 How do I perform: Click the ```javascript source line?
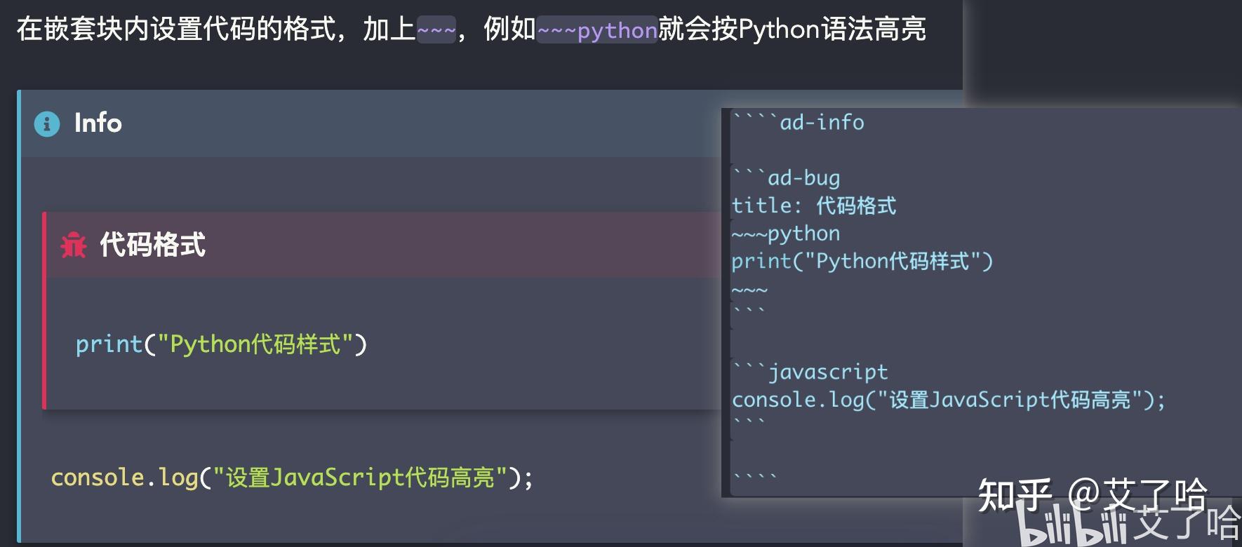810,372
